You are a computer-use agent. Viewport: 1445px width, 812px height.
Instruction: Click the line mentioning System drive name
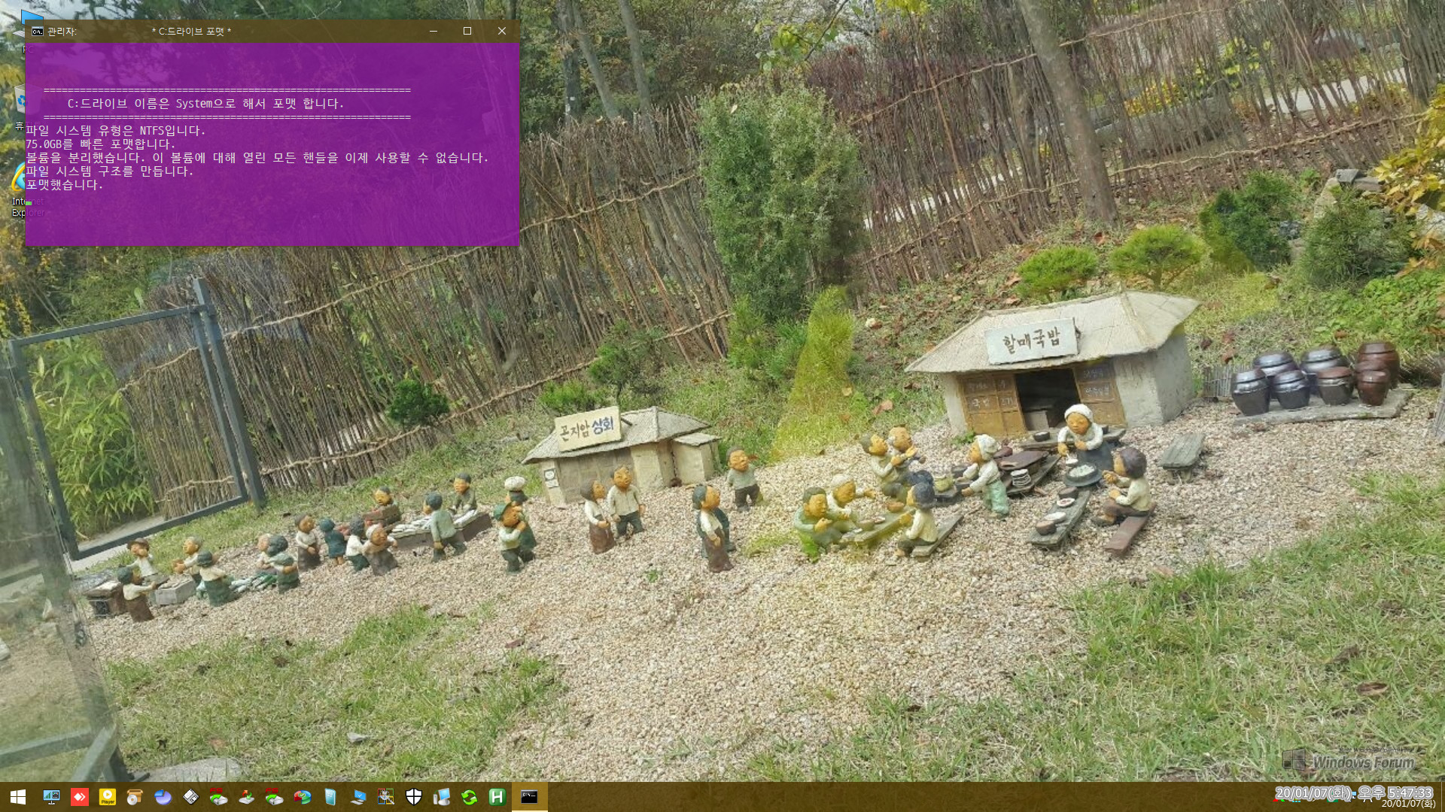click(205, 104)
